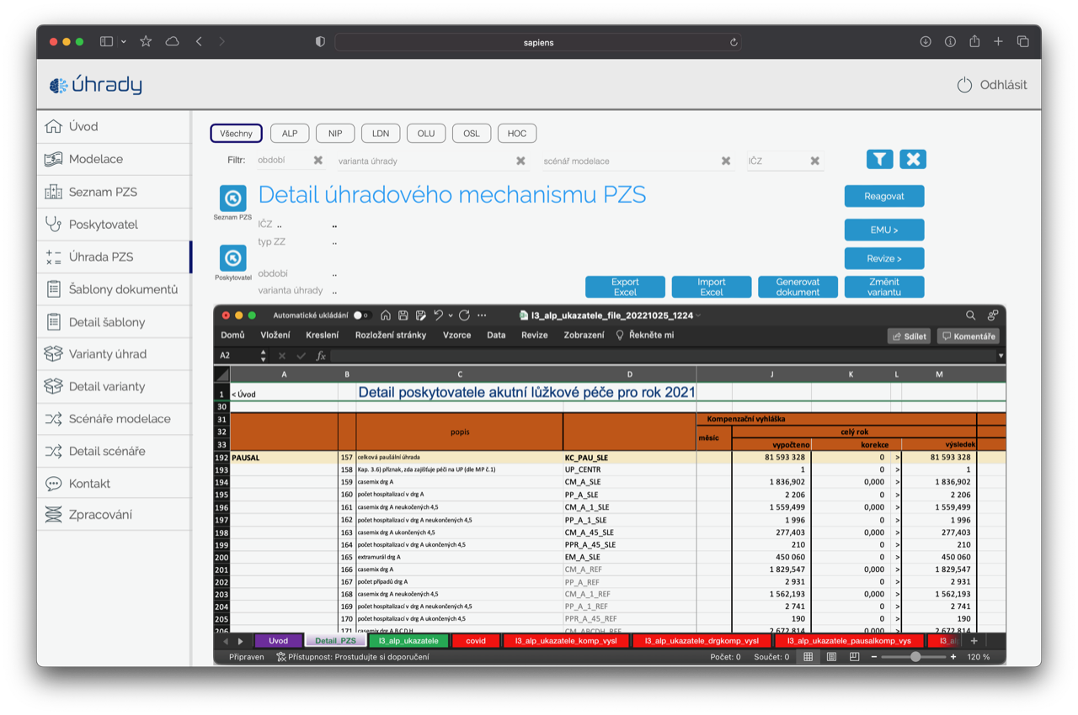Clear the varianta úhrady filter X

520,161
